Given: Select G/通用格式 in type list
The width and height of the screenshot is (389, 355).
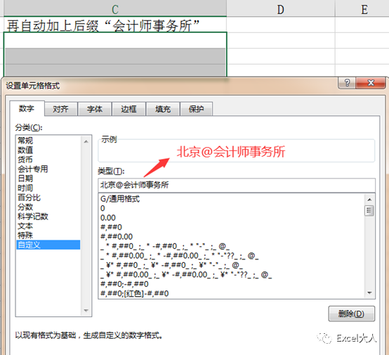Looking at the screenshot, I should [120, 199].
